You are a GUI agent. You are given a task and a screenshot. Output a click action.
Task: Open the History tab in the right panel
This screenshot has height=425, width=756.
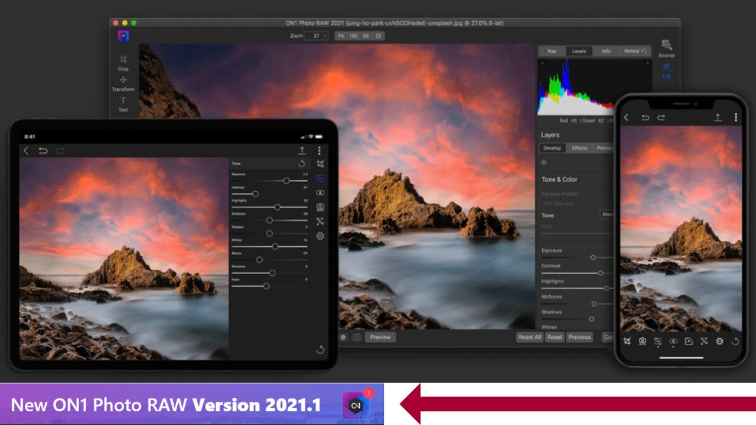(x=631, y=51)
